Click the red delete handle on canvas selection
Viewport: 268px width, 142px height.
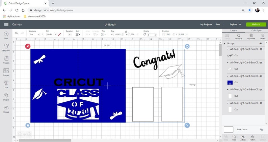pyautogui.click(x=28, y=46)
